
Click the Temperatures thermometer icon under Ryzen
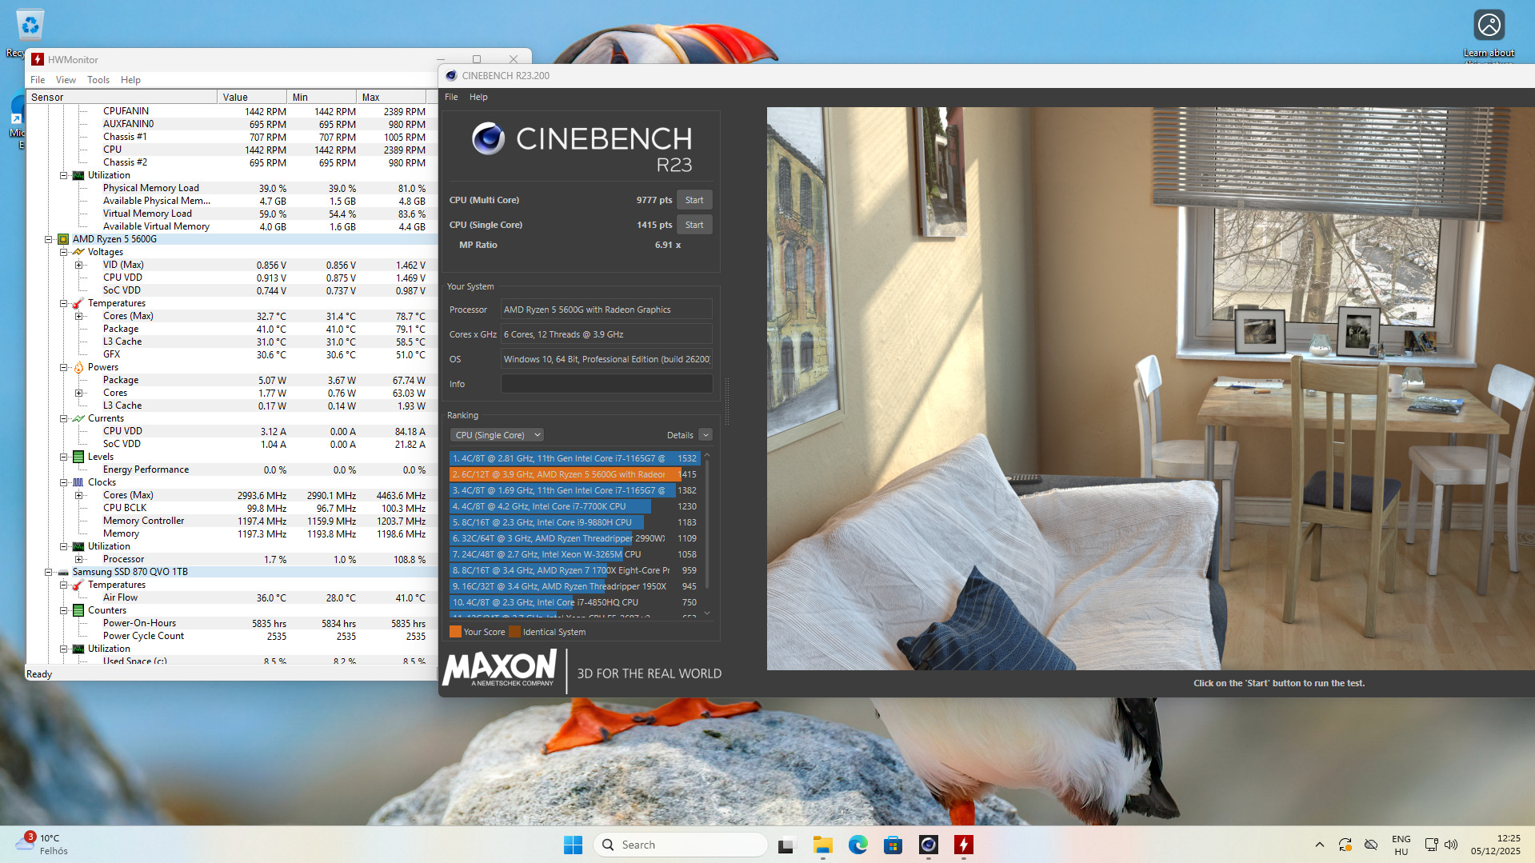[78, 303]
